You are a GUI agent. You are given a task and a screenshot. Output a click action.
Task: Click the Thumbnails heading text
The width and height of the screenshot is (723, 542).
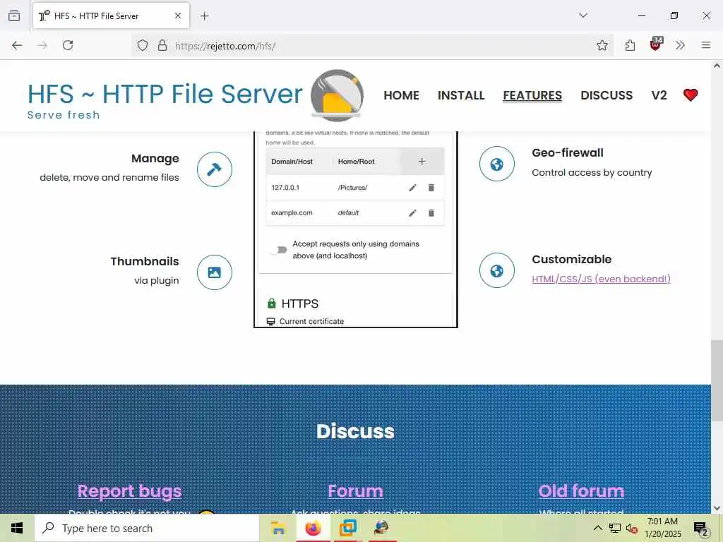pos(145,261)
